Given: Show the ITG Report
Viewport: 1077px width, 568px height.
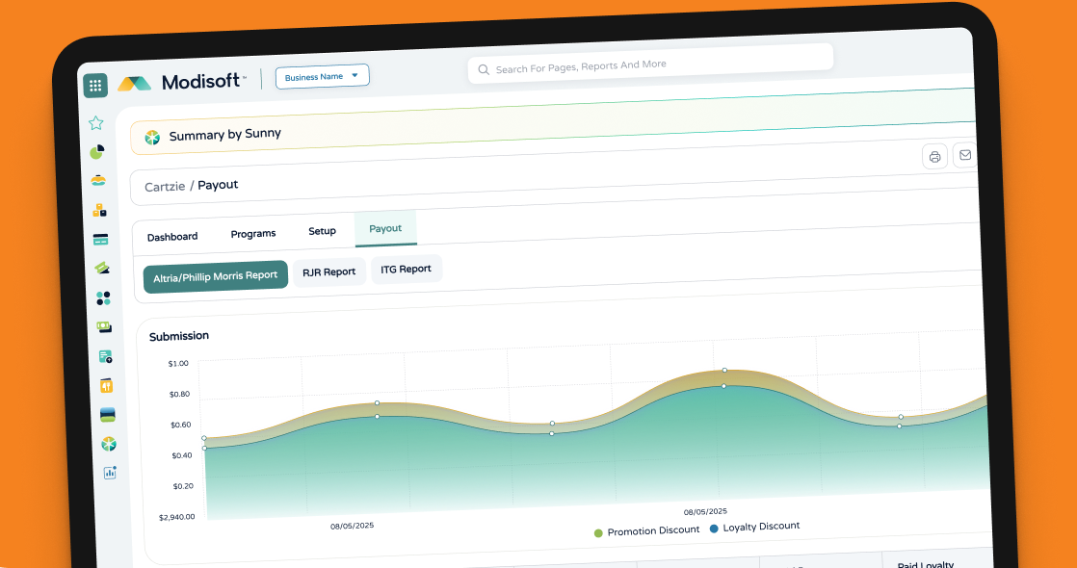Looking at the screenshot, I should [x=406, y=270].
